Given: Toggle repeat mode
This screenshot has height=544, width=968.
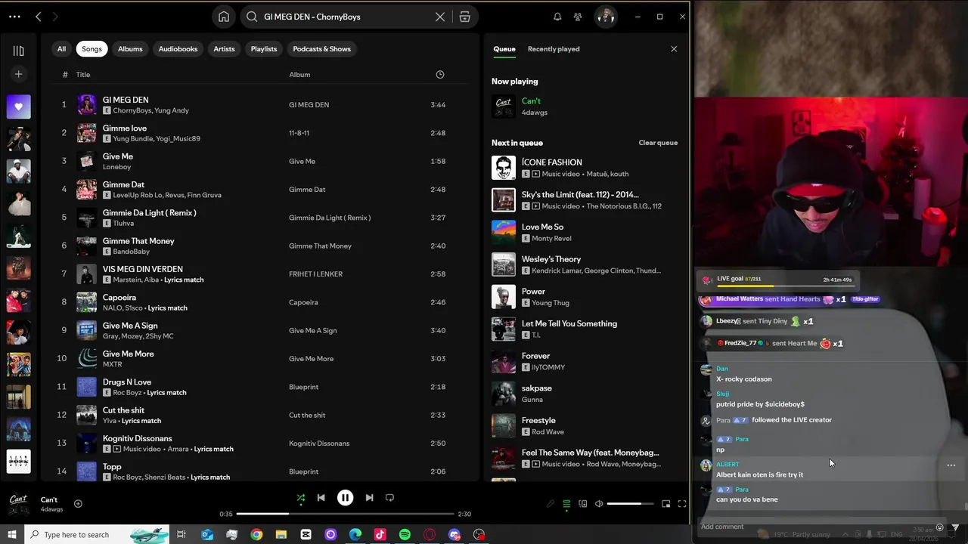Looking at the screenshot, I should tap(389, 498).
